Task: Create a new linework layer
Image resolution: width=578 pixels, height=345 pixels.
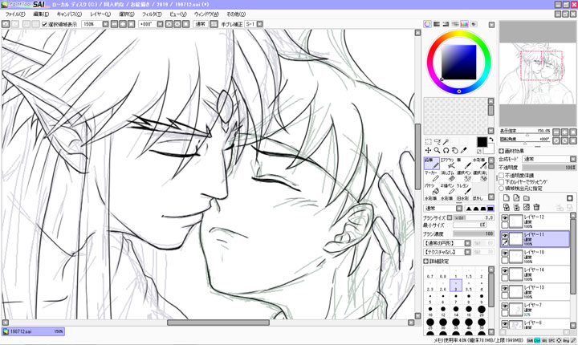Action: [x=516, y=198]
